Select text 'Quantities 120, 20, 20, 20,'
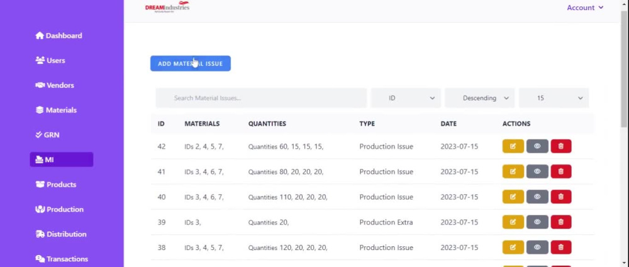629x267 pixels. coord(287,248)
